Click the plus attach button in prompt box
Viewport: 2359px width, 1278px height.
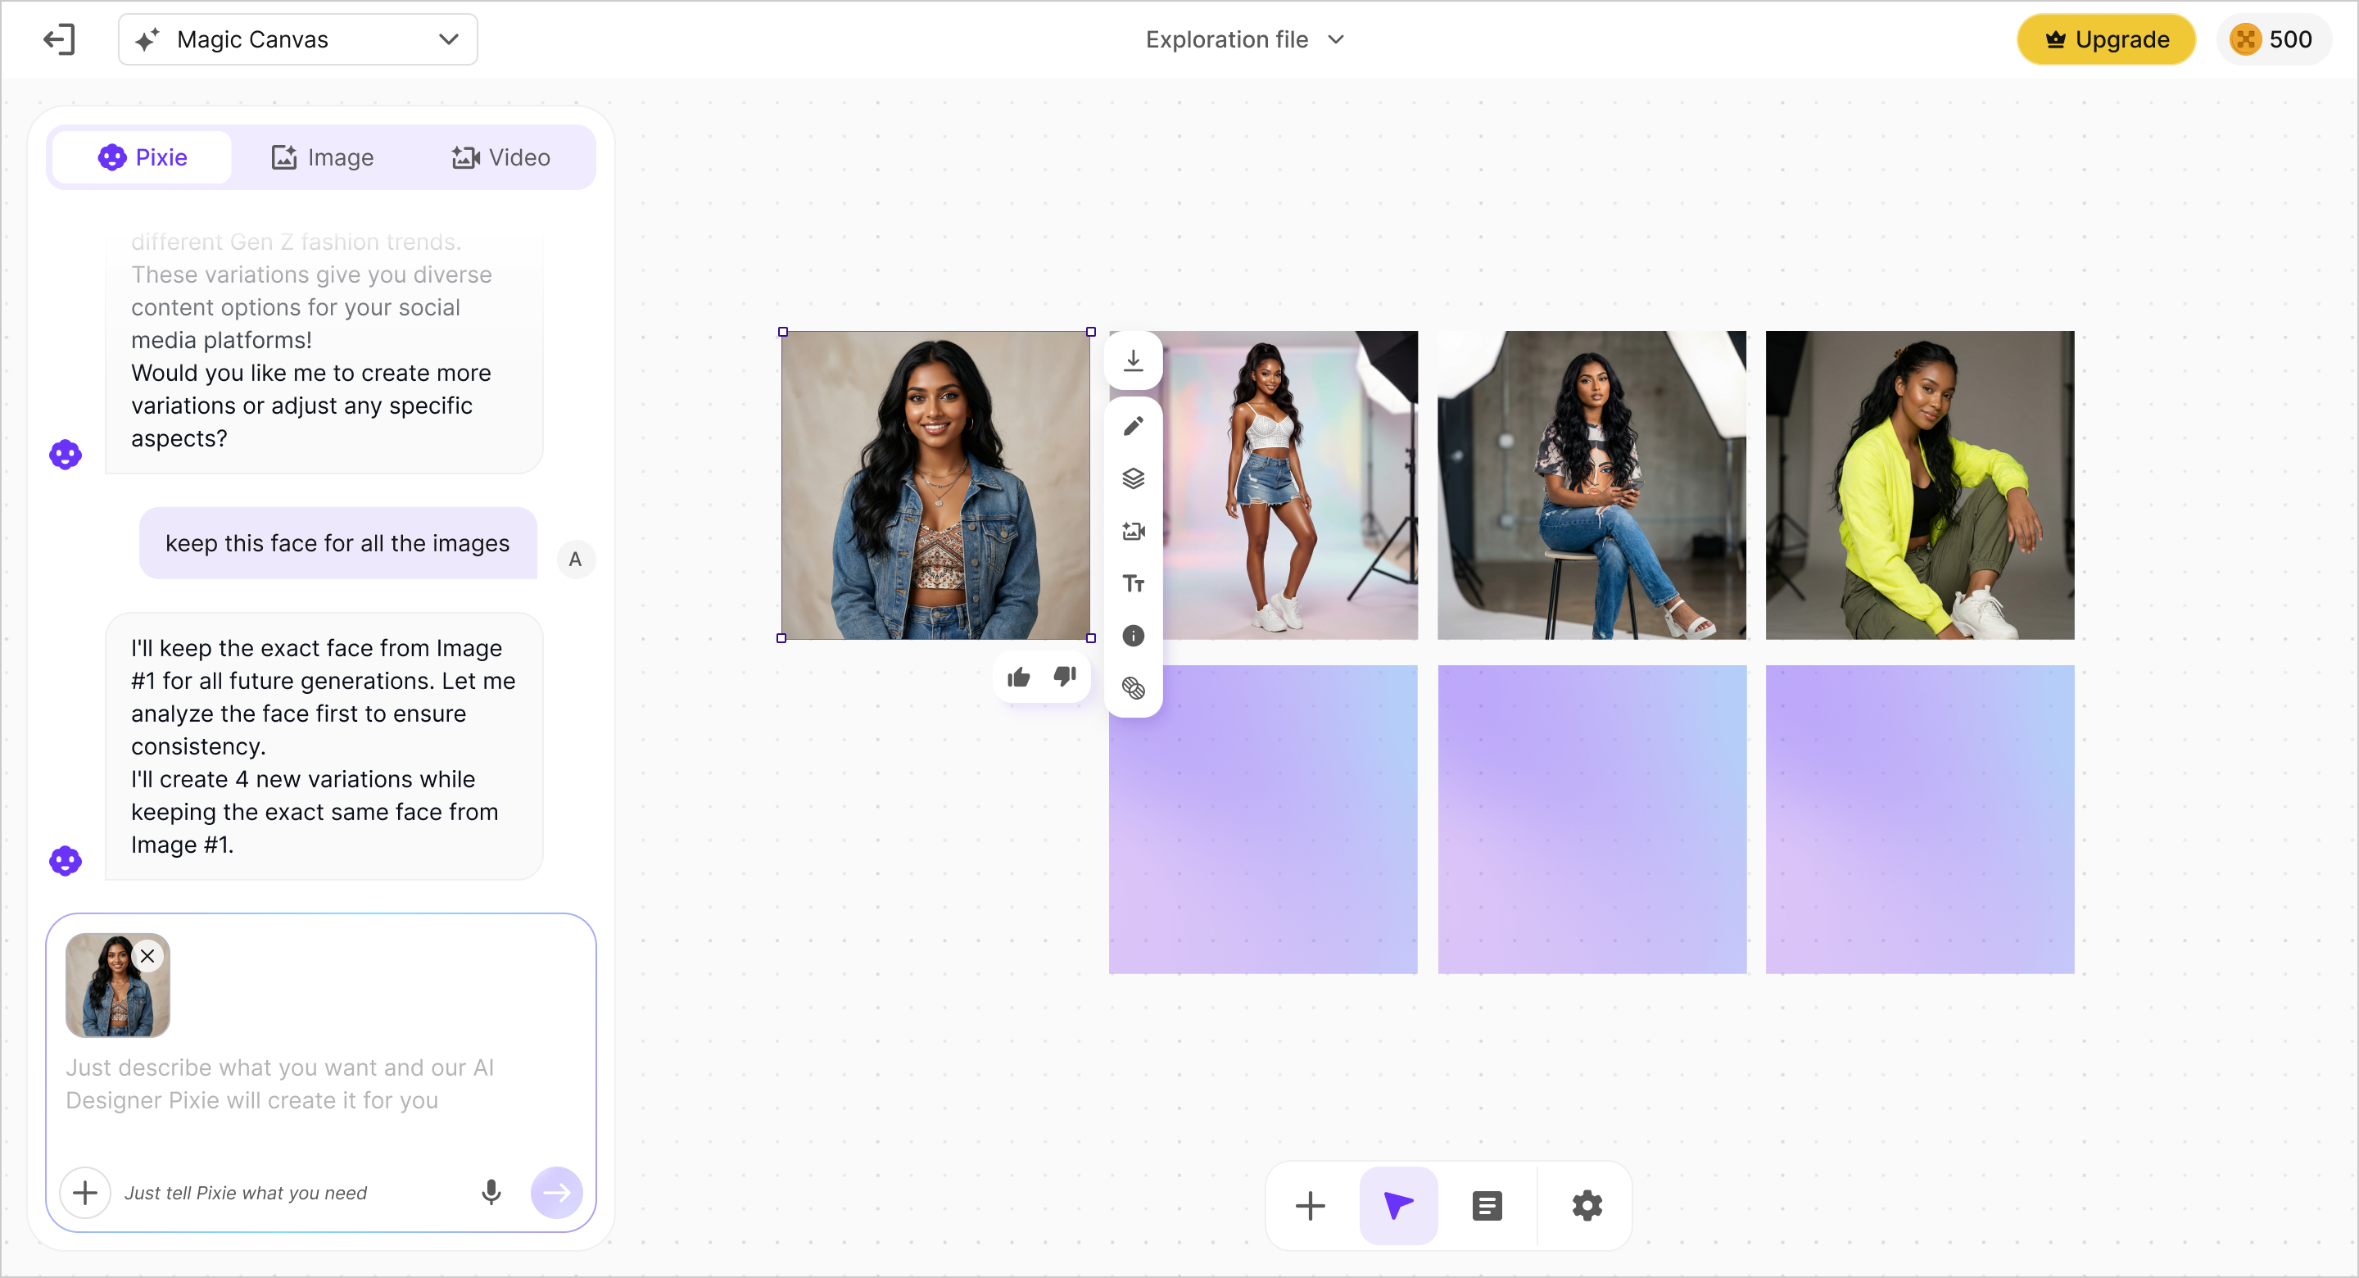coord(85,1193)
